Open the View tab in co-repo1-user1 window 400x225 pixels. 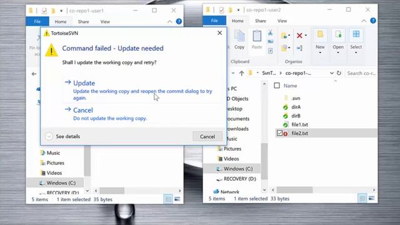click(105, 22)
